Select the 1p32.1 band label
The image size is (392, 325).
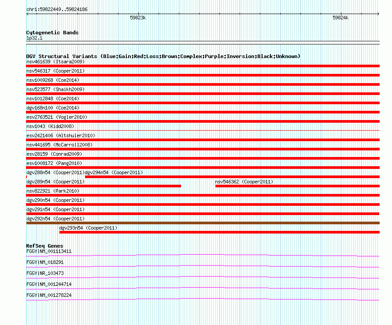34,38
